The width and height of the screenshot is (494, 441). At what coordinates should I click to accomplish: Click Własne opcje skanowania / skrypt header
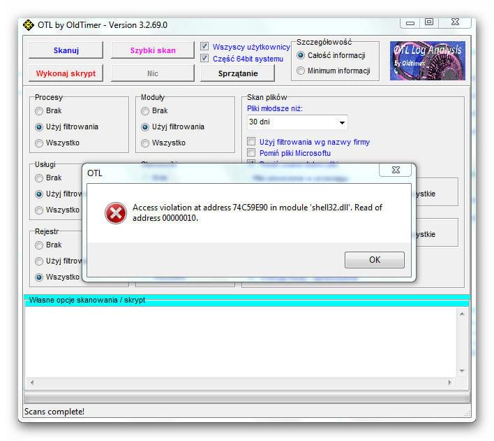tap(87, 300)
